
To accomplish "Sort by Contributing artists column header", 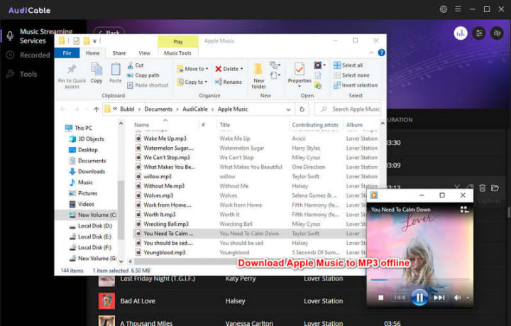I will [315, 125].
